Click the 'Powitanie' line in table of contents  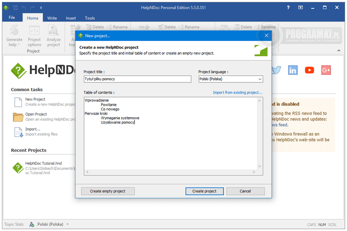click(x=109, y=105)
